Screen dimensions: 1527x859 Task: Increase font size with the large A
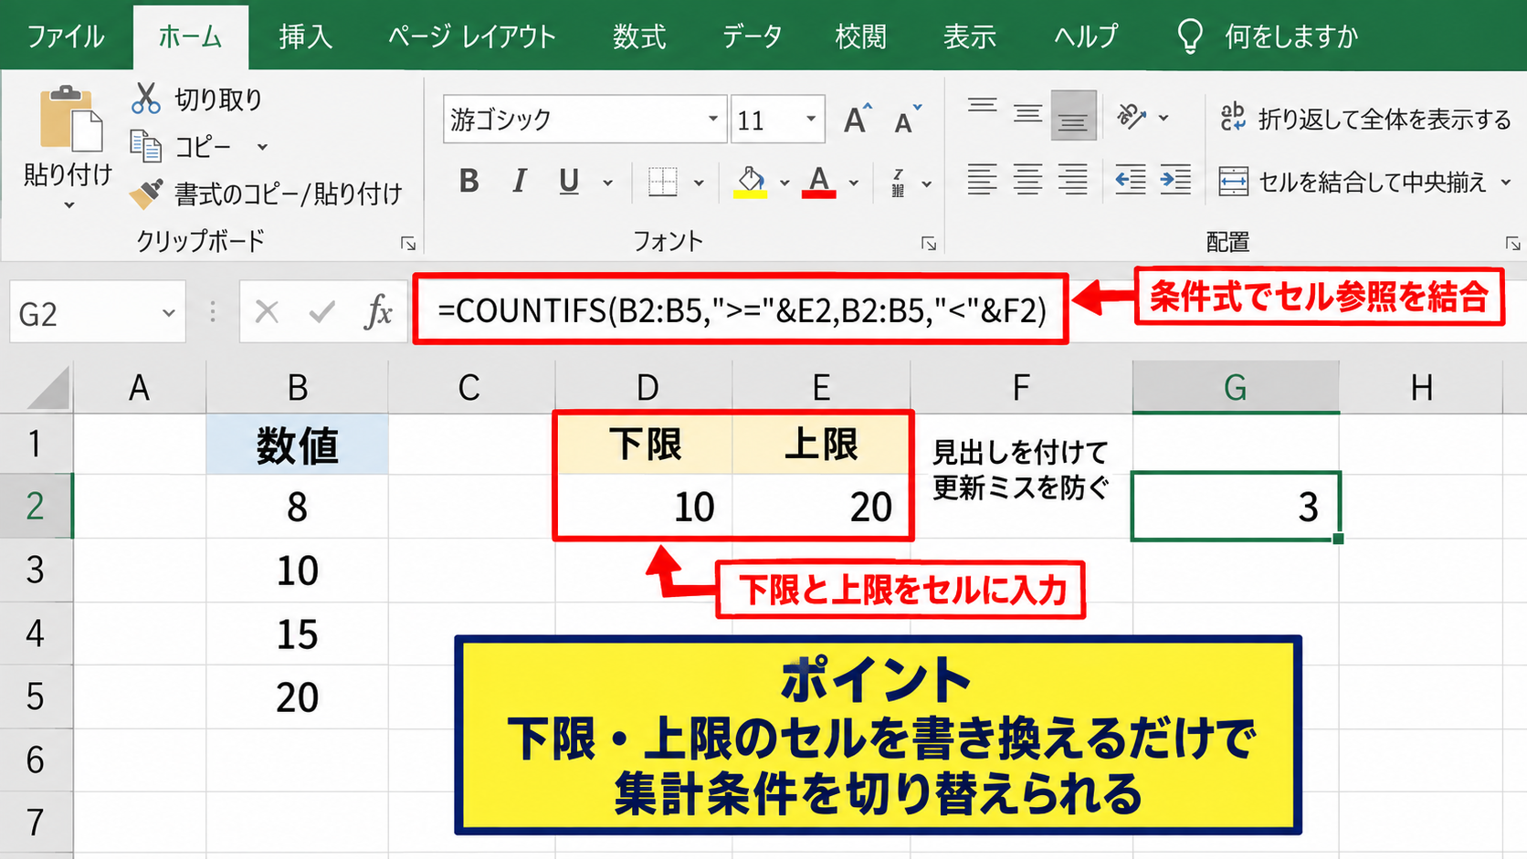(857, 119)
